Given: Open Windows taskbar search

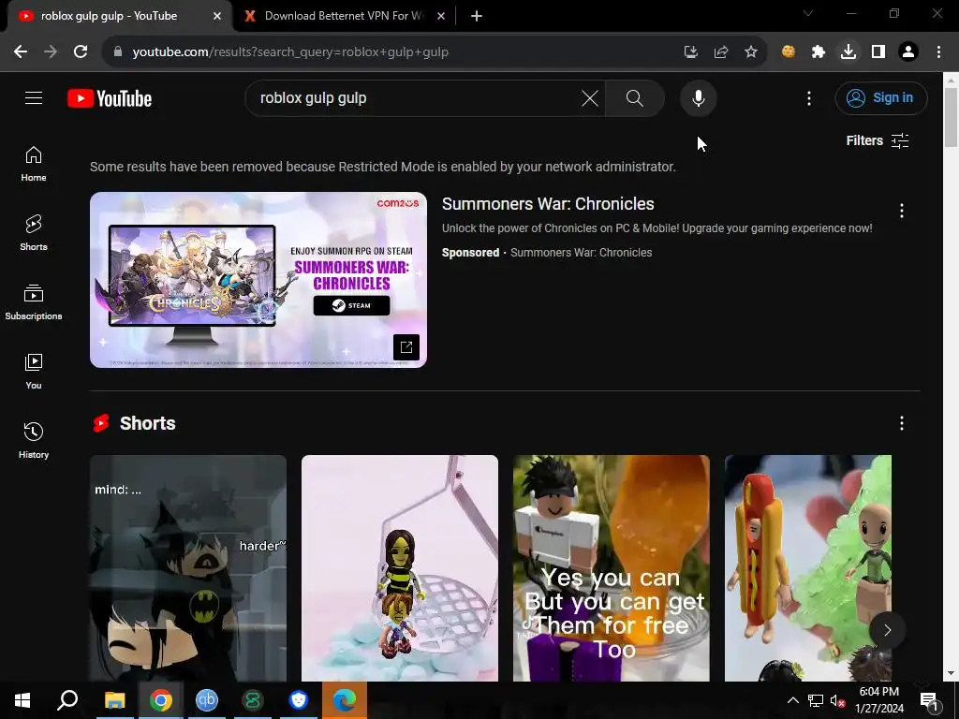Looking at the screenshot, I should (x=67, y=700).
